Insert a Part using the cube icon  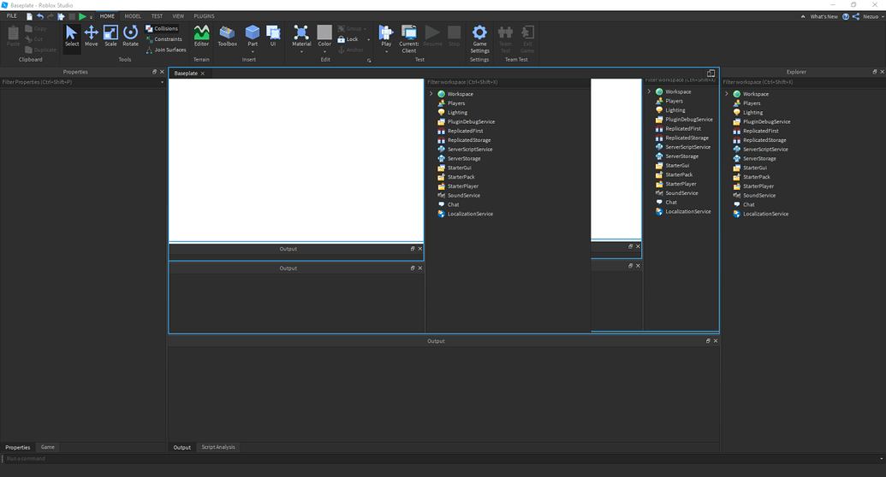click(x=253, y=32)
